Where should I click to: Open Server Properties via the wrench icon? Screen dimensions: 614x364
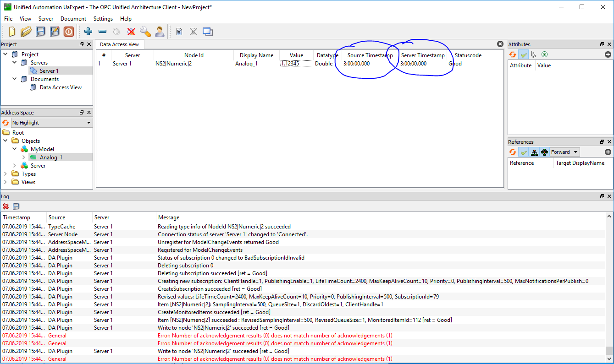point(146,32)
